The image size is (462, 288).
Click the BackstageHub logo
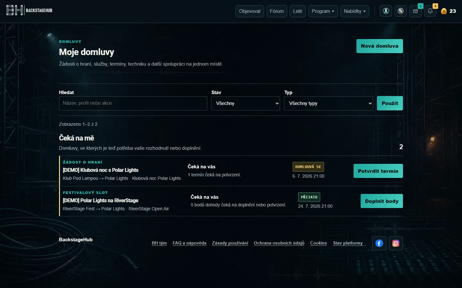[x=29, y=10]
